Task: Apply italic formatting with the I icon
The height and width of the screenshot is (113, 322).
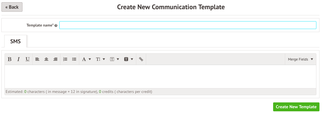Action: pyautogui.click(x=19, y=59)
